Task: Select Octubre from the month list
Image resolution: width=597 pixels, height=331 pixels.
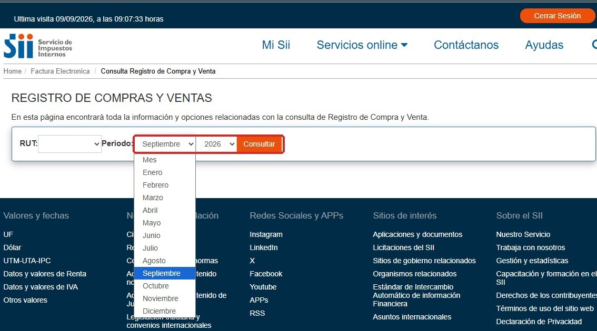Action: 165,286
